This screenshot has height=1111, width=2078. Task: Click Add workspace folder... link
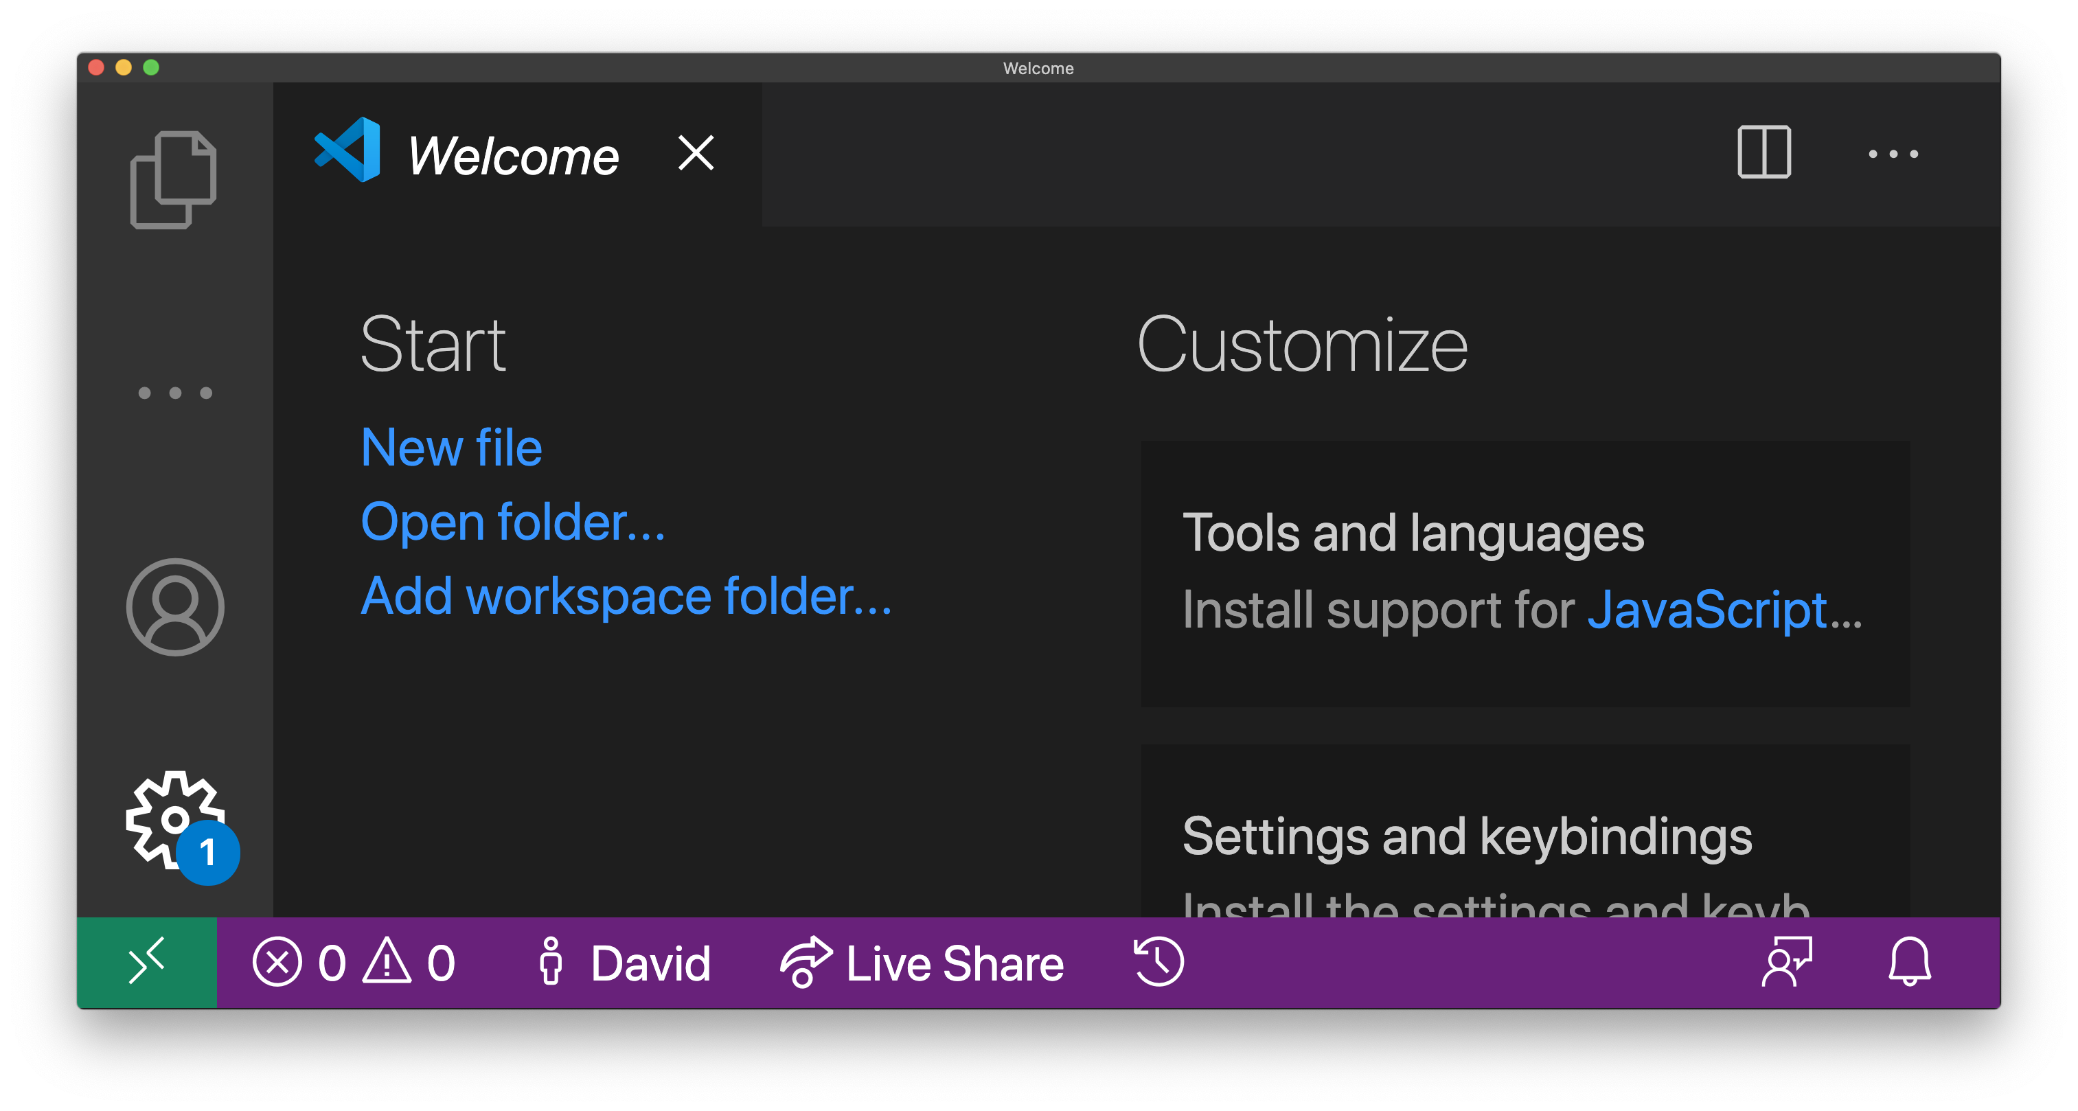pyautogui.click(x=626, y=596)
